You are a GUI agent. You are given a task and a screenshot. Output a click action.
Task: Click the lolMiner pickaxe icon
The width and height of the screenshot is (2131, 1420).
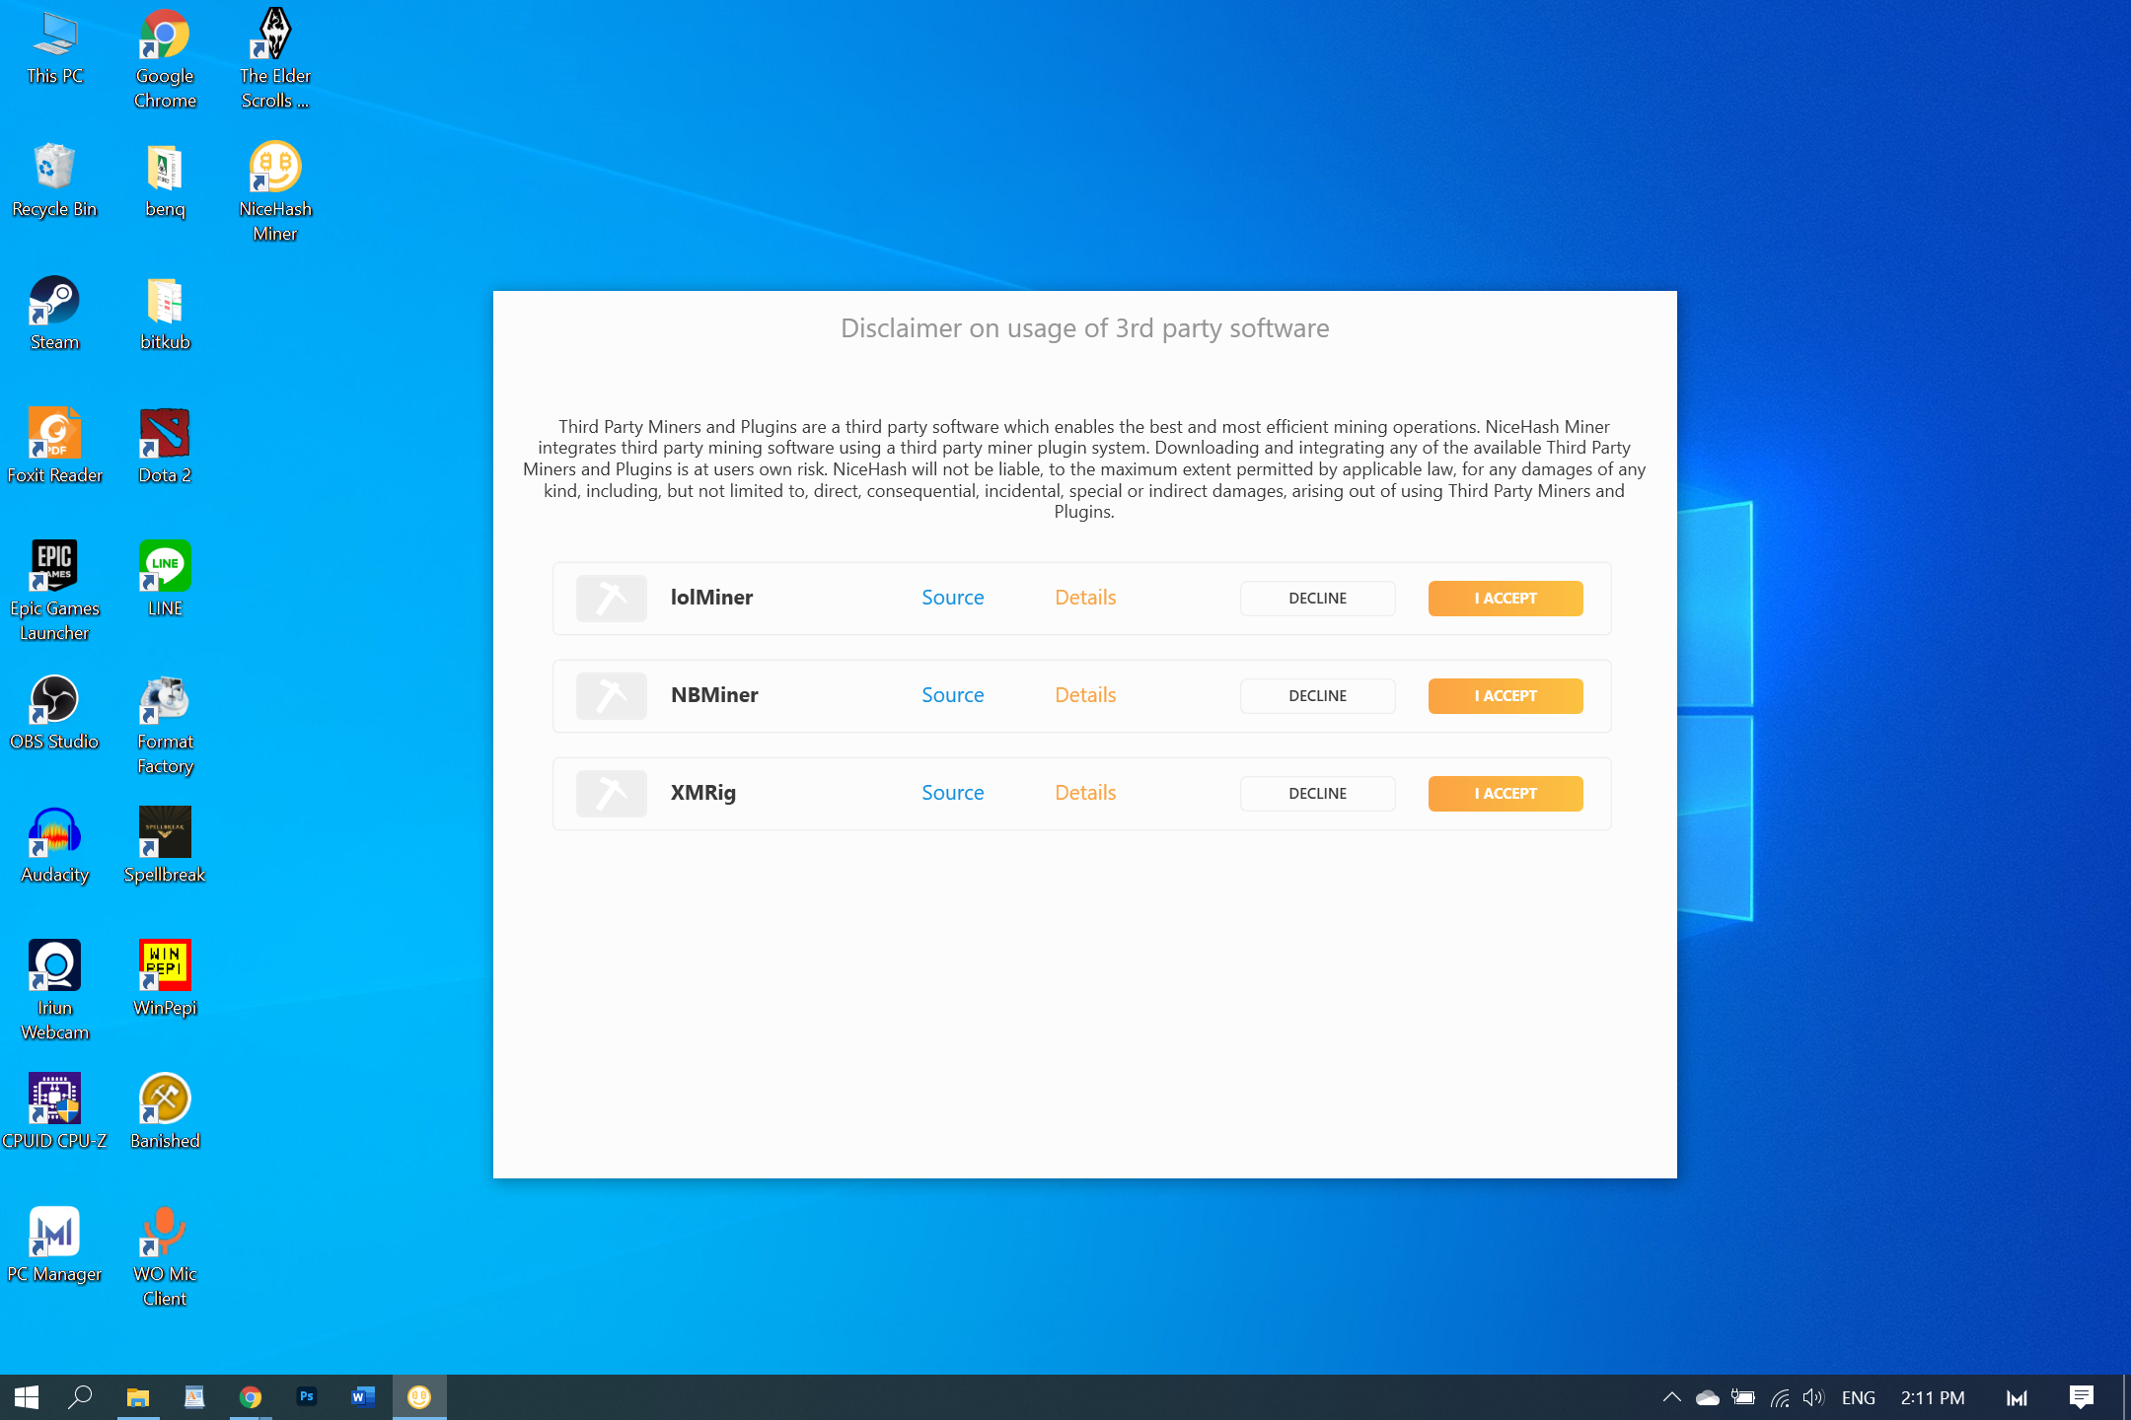612,599
